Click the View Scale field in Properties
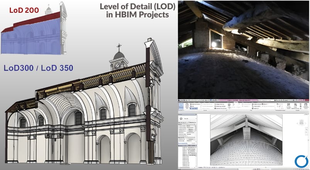Image resolution: width=310 pixels, height=170 pixels. [191, 126]
